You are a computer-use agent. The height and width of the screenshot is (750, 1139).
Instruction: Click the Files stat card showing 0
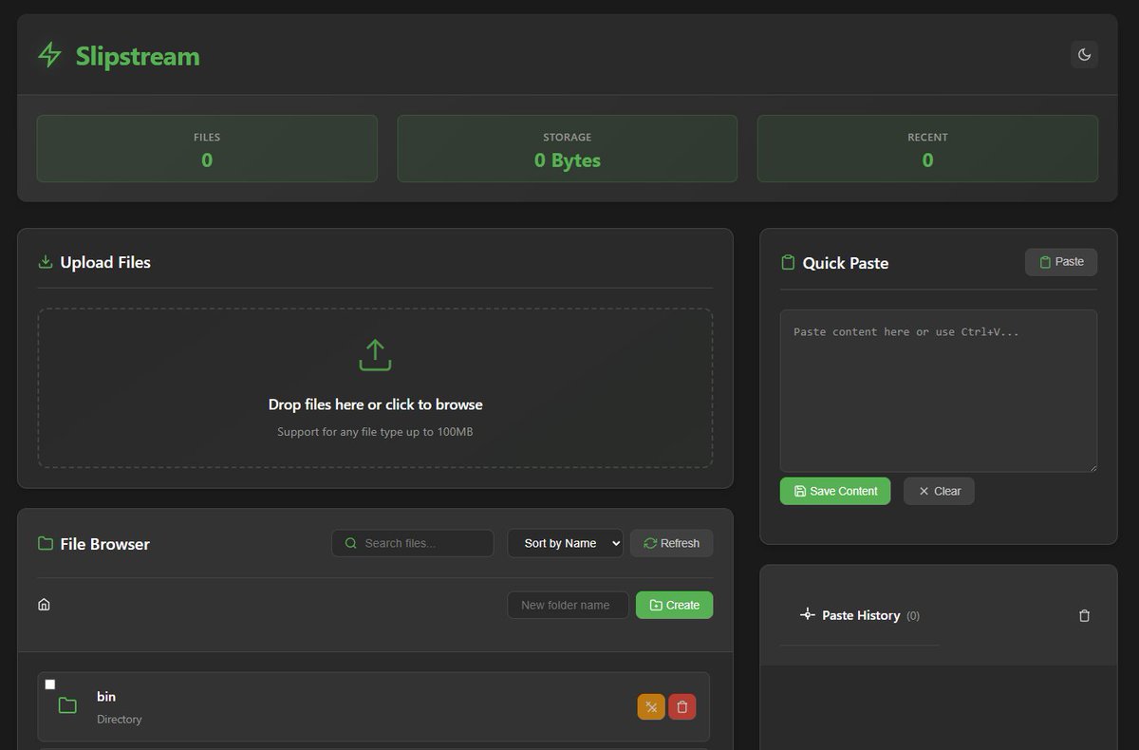(x=206, y=148)
